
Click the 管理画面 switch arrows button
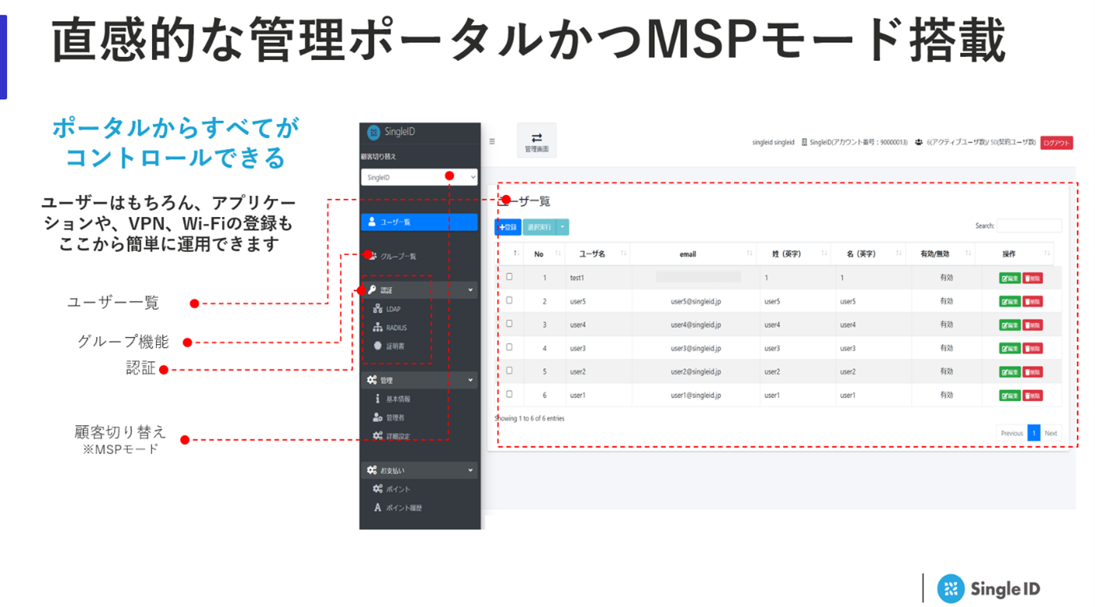coord(537,140)
